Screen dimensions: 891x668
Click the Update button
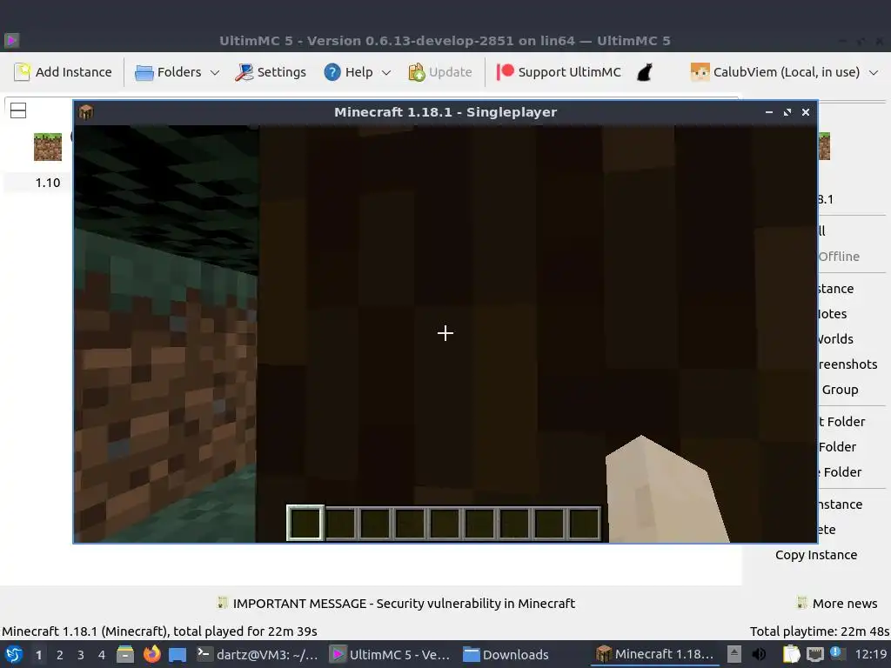[439, 72]
